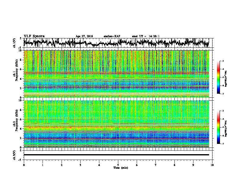
Task: Click the log(PSD) label beside ch.2 colorbar
Action: (226, 128)
